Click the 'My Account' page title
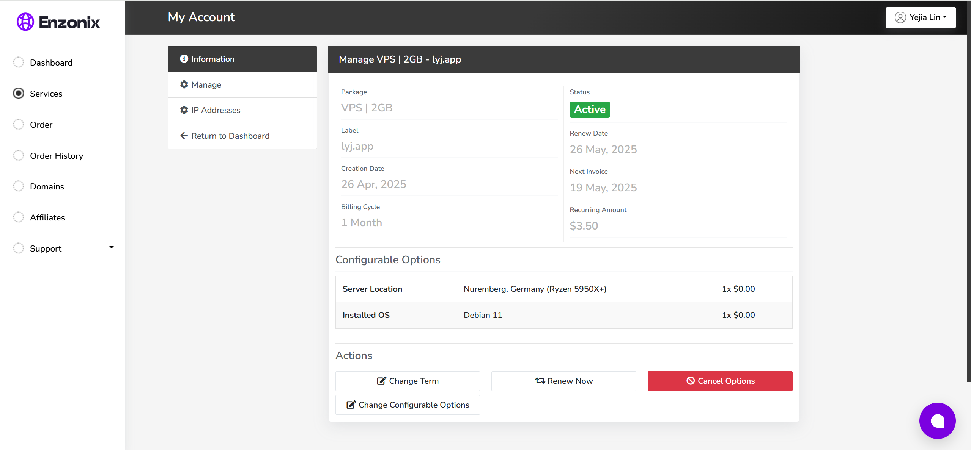The height and width of the screenshot is (450, 971). point(201,17)
